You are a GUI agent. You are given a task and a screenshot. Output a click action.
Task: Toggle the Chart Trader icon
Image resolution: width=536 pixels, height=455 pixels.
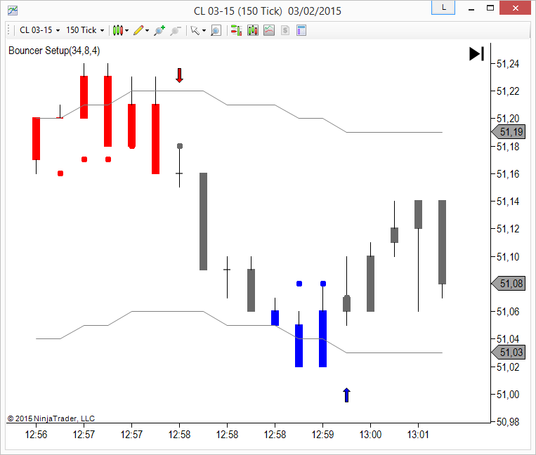(236, 30)
